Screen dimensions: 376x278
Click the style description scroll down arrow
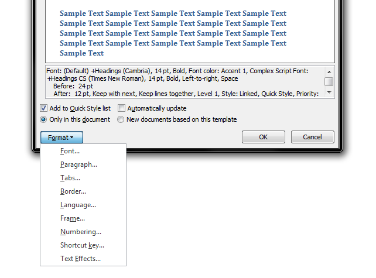pyautogui.click(x=329, y=92)
